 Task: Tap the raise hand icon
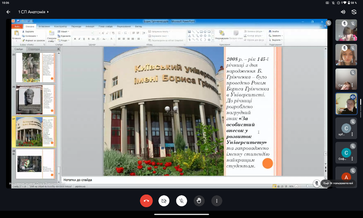coord(199,201)
